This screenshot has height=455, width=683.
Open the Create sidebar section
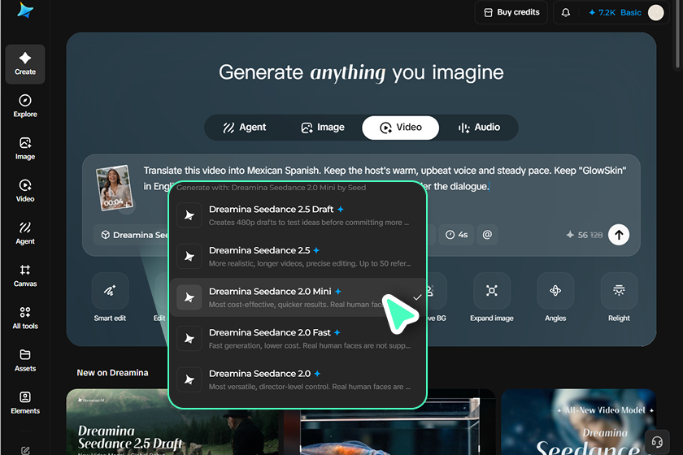(x=25, y=64)
